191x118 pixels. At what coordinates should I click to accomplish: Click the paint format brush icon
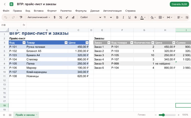click(21, 17)
